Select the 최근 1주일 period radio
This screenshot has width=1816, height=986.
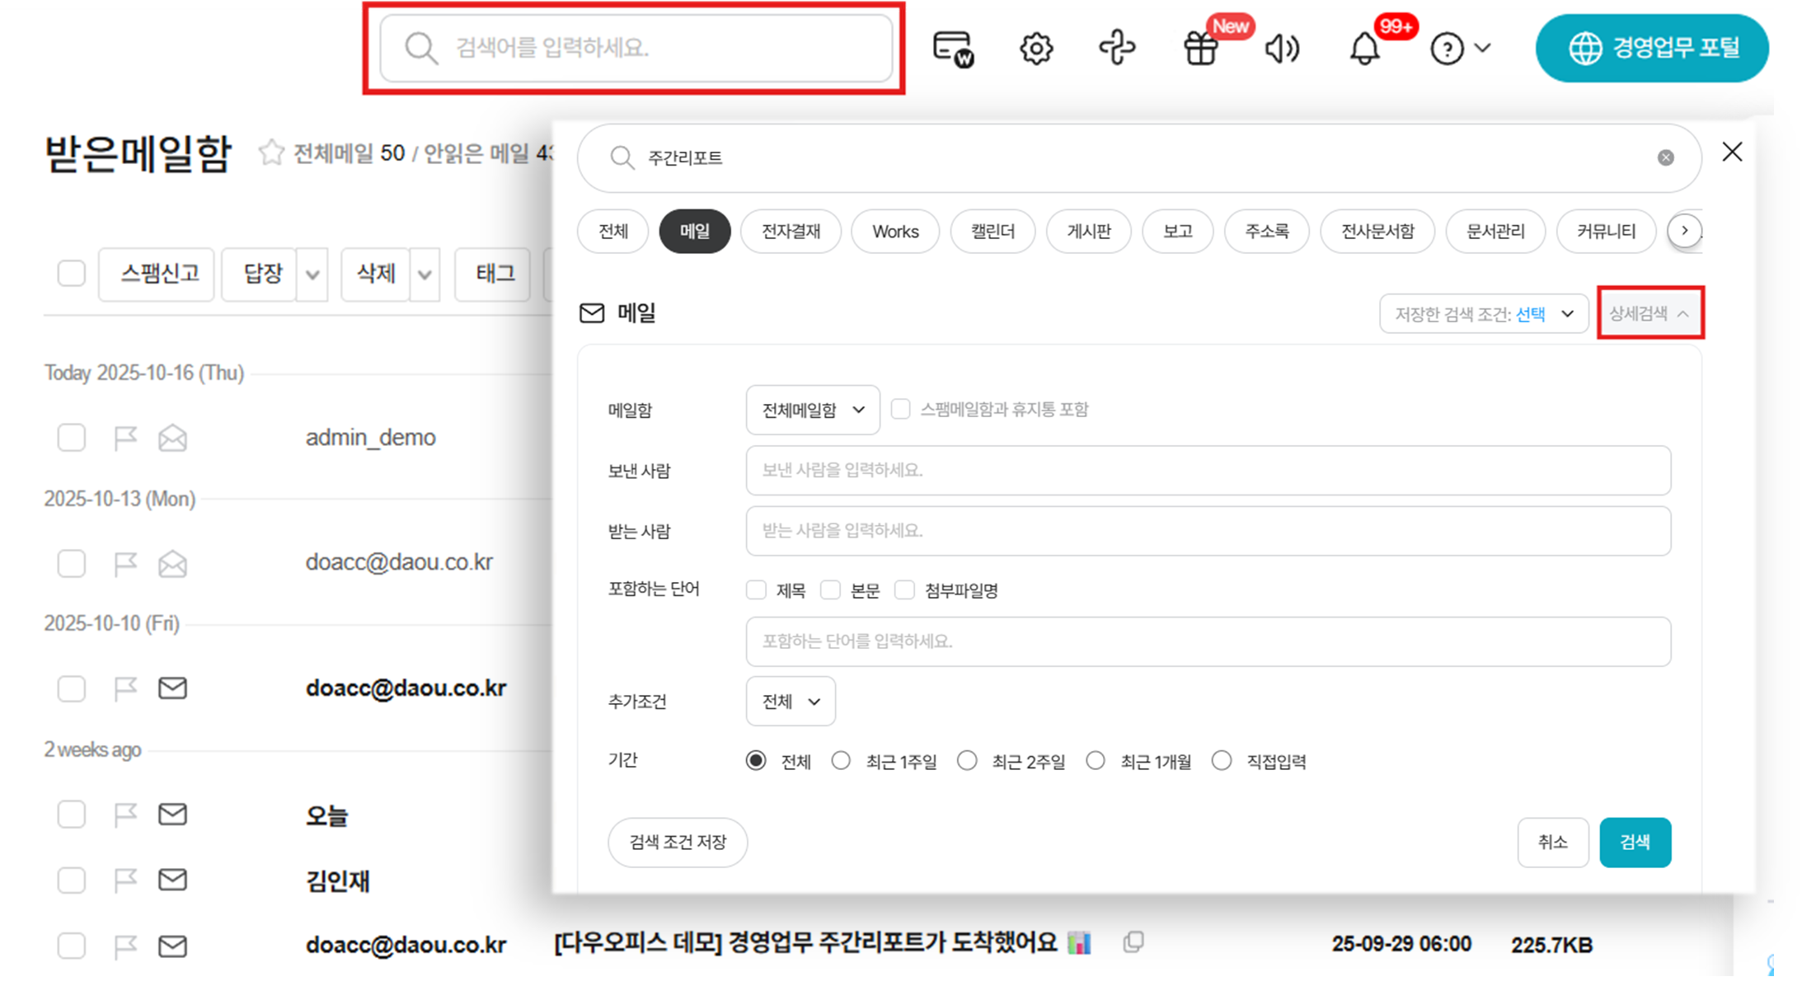click(841, 761)
